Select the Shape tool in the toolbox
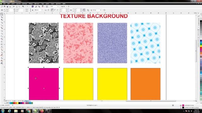Viewport: 202px width, 113px height. (2, 17)
